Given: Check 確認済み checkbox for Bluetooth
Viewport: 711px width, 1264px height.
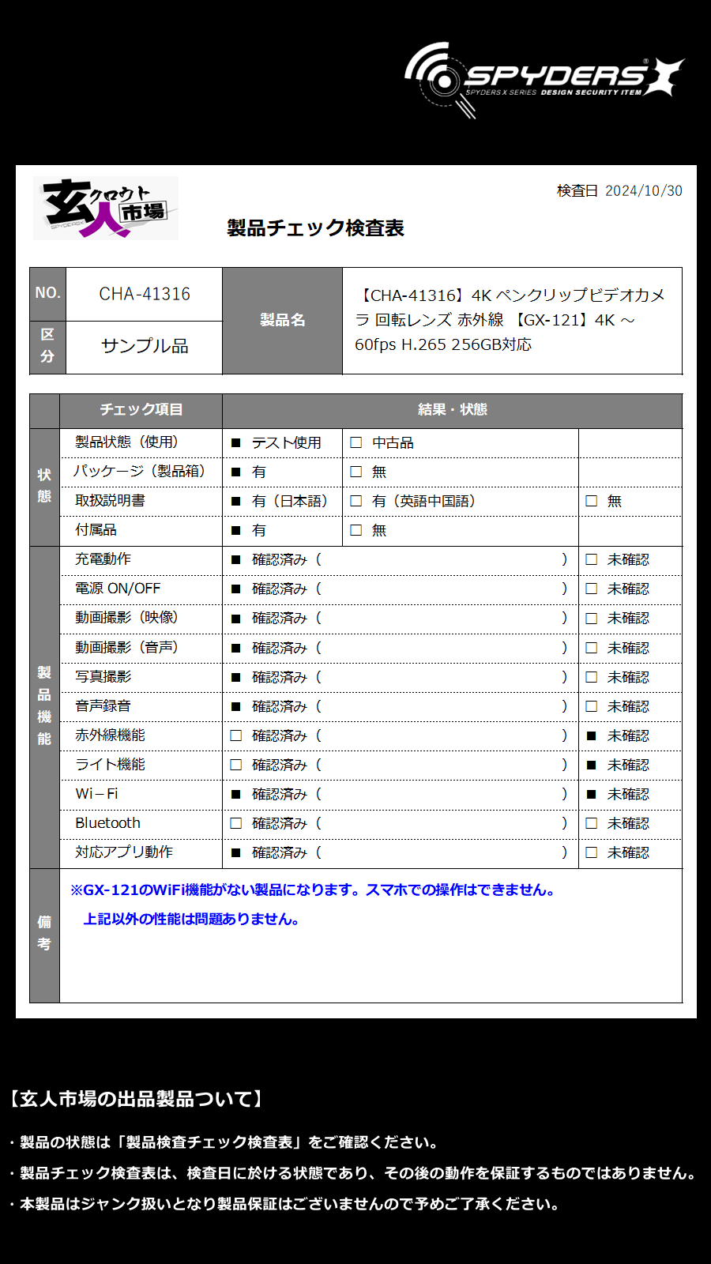Looking at the screenshot, I should [235, 823].
